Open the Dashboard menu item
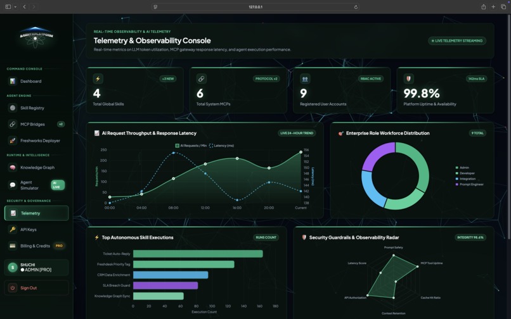511x319 pixels. coord(37,81)
